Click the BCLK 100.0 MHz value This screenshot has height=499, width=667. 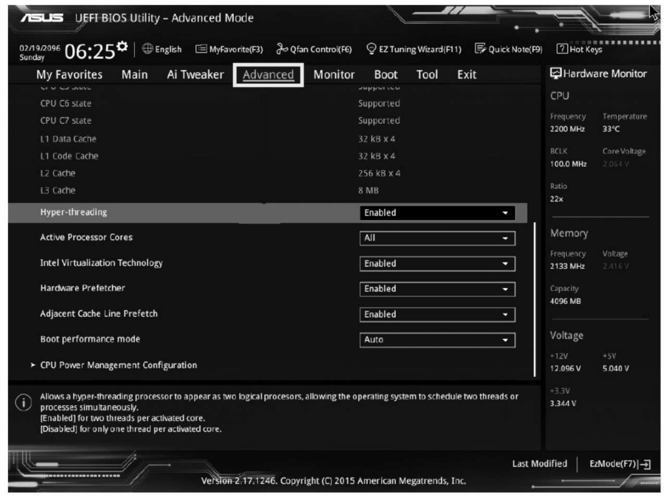pos(569,164)
